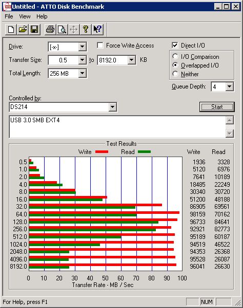Print results using the printer icon
Image resolution: width=243 pixels, height=308 pixels.
[x=50, y=30]
